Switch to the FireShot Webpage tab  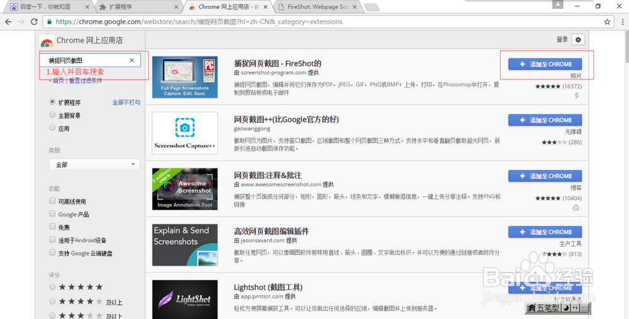317,7
